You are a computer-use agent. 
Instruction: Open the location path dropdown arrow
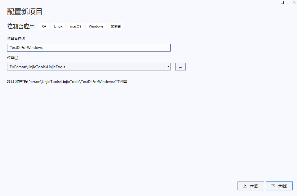168,67
